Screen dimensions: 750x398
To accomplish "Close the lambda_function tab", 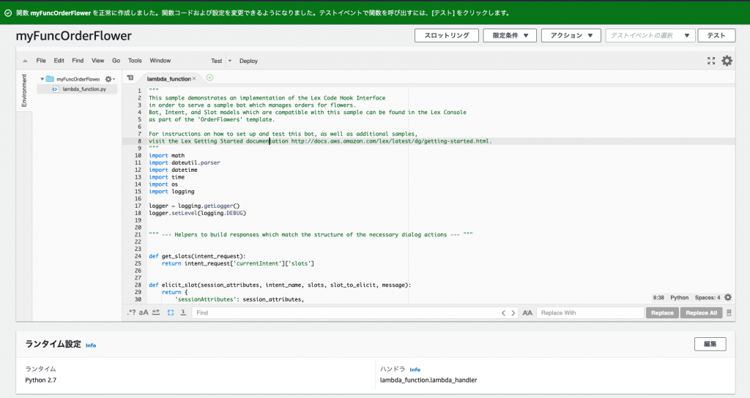I will pyautogui.click(x=194, y=79).
